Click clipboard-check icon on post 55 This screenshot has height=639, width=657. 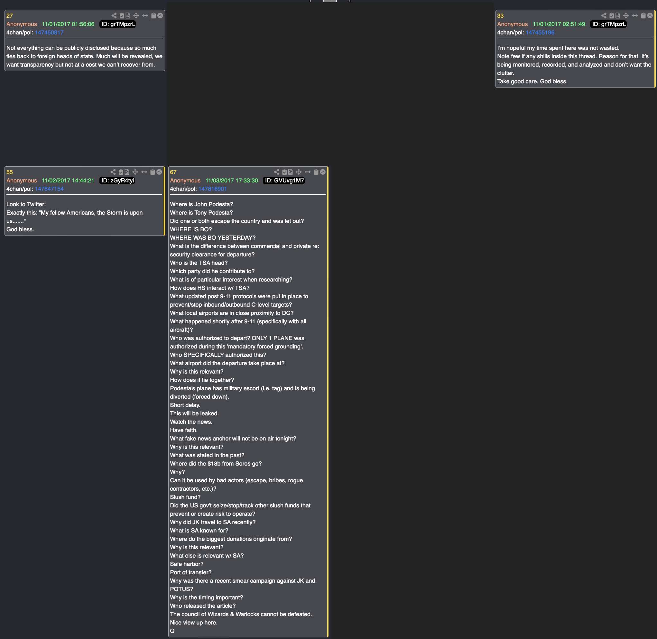point(121,172)
